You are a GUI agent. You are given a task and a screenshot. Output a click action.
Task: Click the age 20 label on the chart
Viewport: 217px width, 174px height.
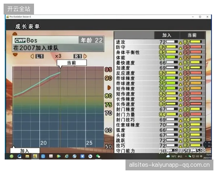pyautogui.click(x=43, y=143)
